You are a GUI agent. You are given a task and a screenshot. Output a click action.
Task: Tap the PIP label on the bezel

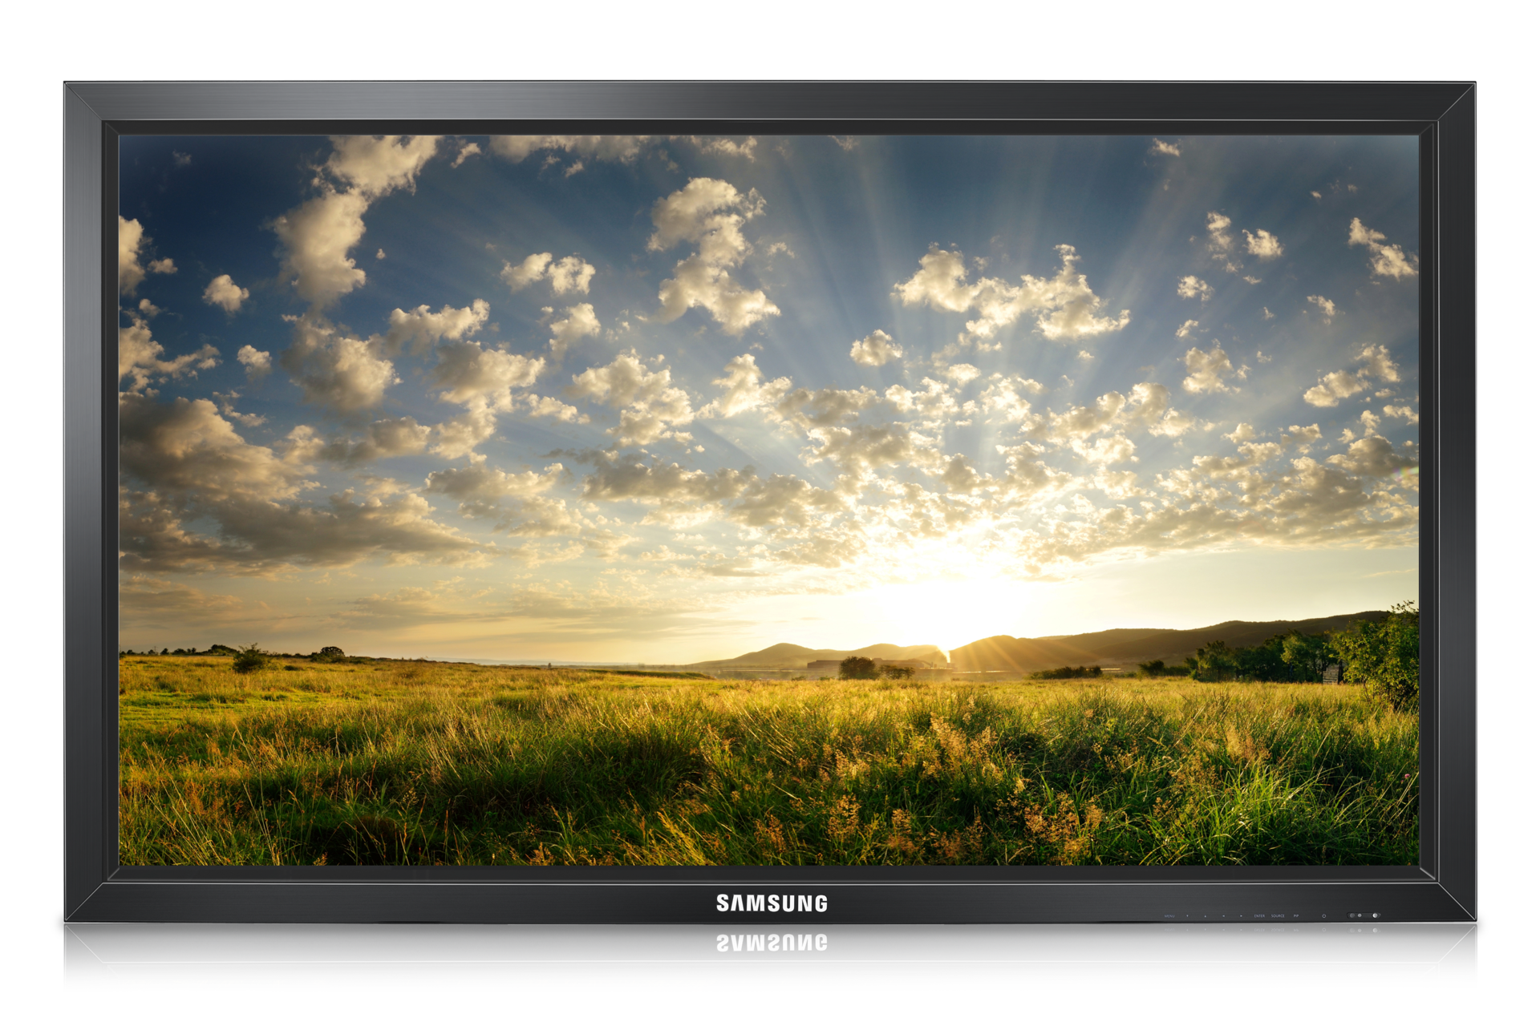(x=1296, y=916)
